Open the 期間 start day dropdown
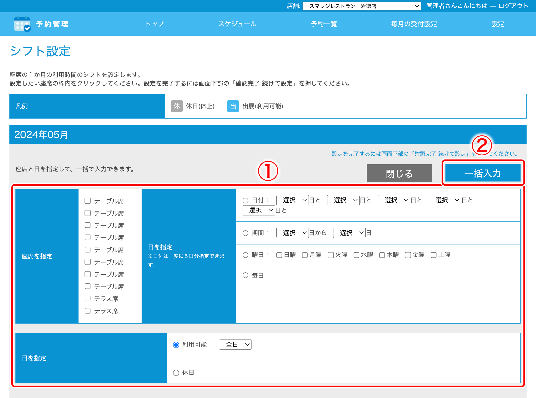Image resolution: width=536 pixels, height=398 pixels. (x=293, y=233)
